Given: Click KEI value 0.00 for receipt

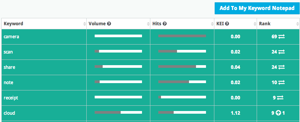Looking at the screenshot, I should point(235,98).
